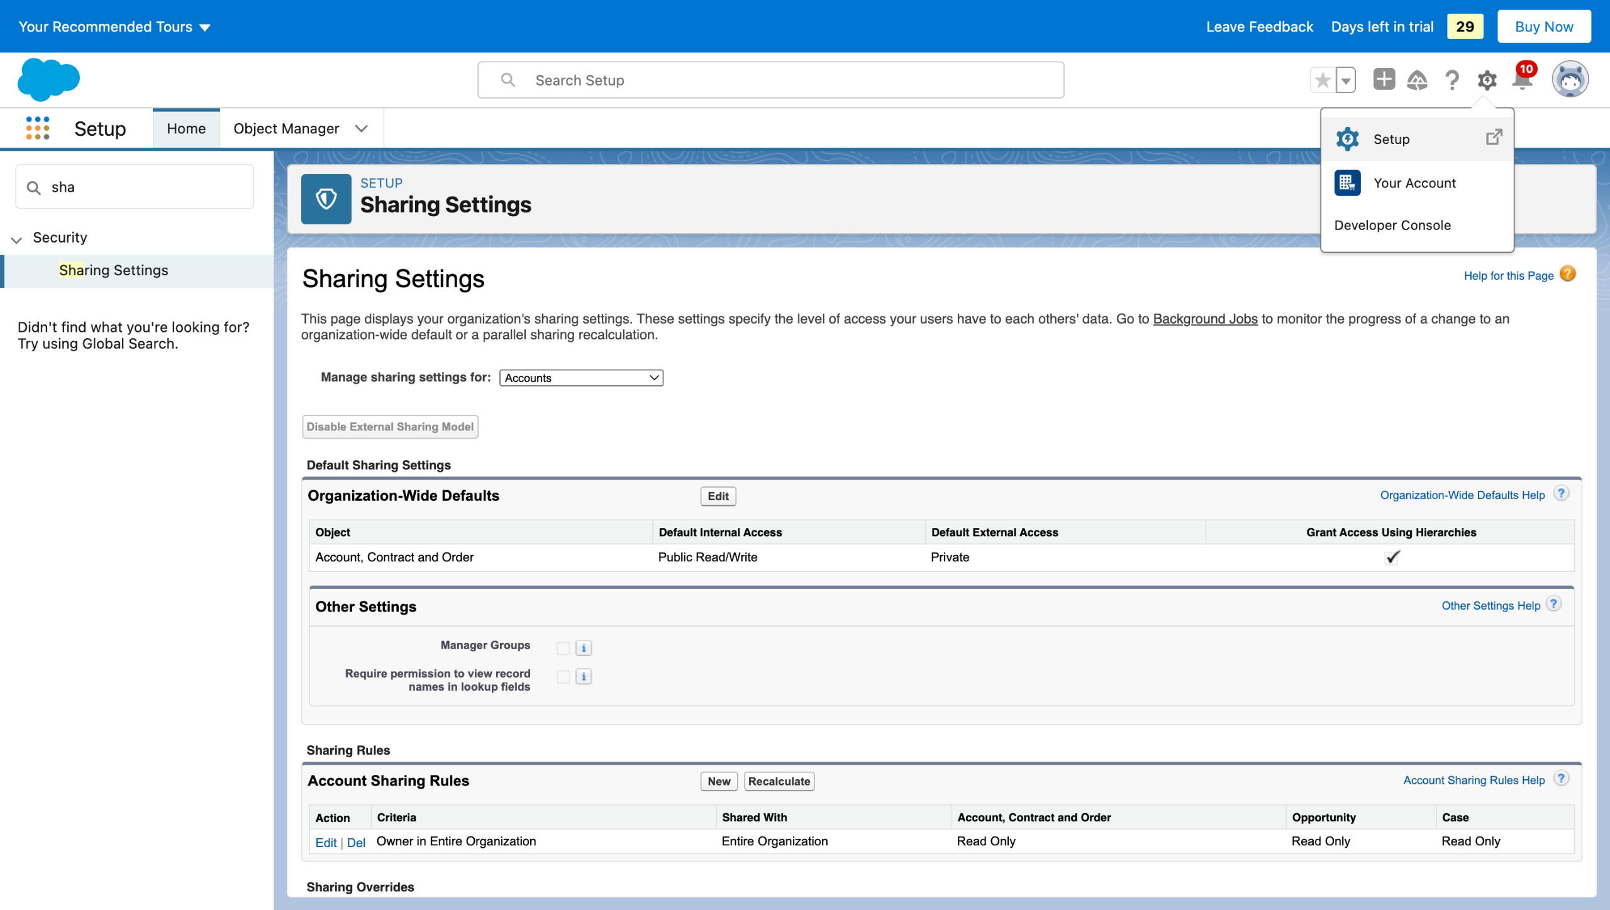This screenshot has width=1610, height=910.
Task: Open the Object Manager tab
Action: point(286,129)
